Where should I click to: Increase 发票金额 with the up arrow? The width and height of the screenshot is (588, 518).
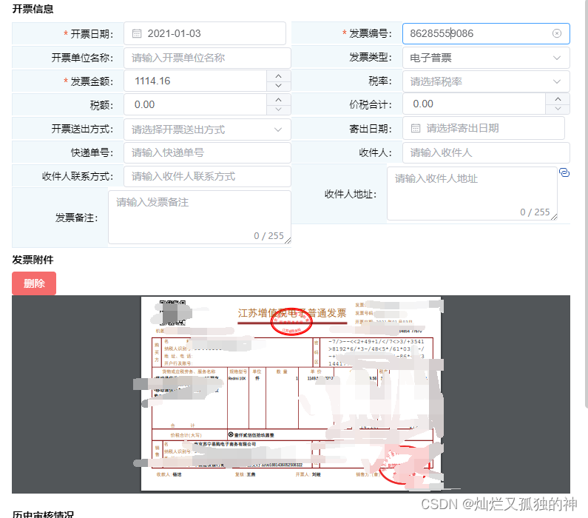click(278, 76)
